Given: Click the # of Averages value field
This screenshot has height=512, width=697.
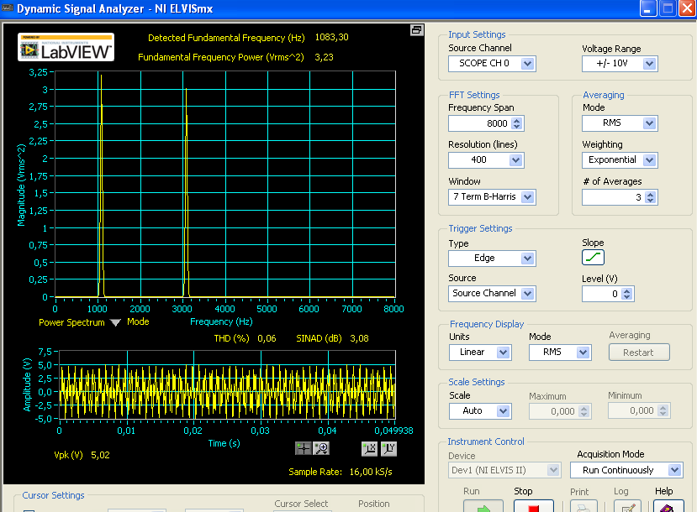Looking at the screenshot, I should click(x=614, y=197).
